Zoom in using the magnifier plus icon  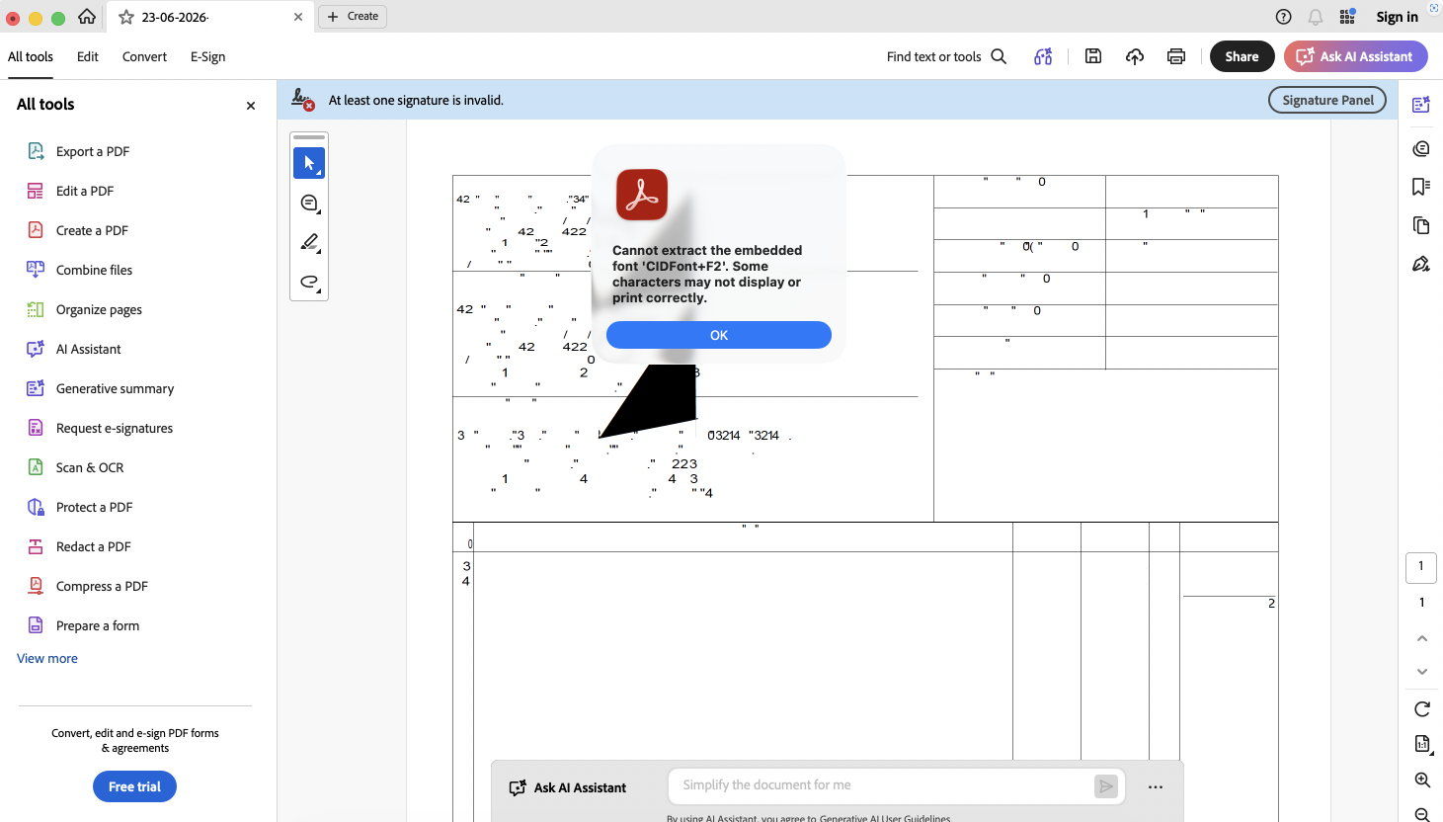point(1422,780)
